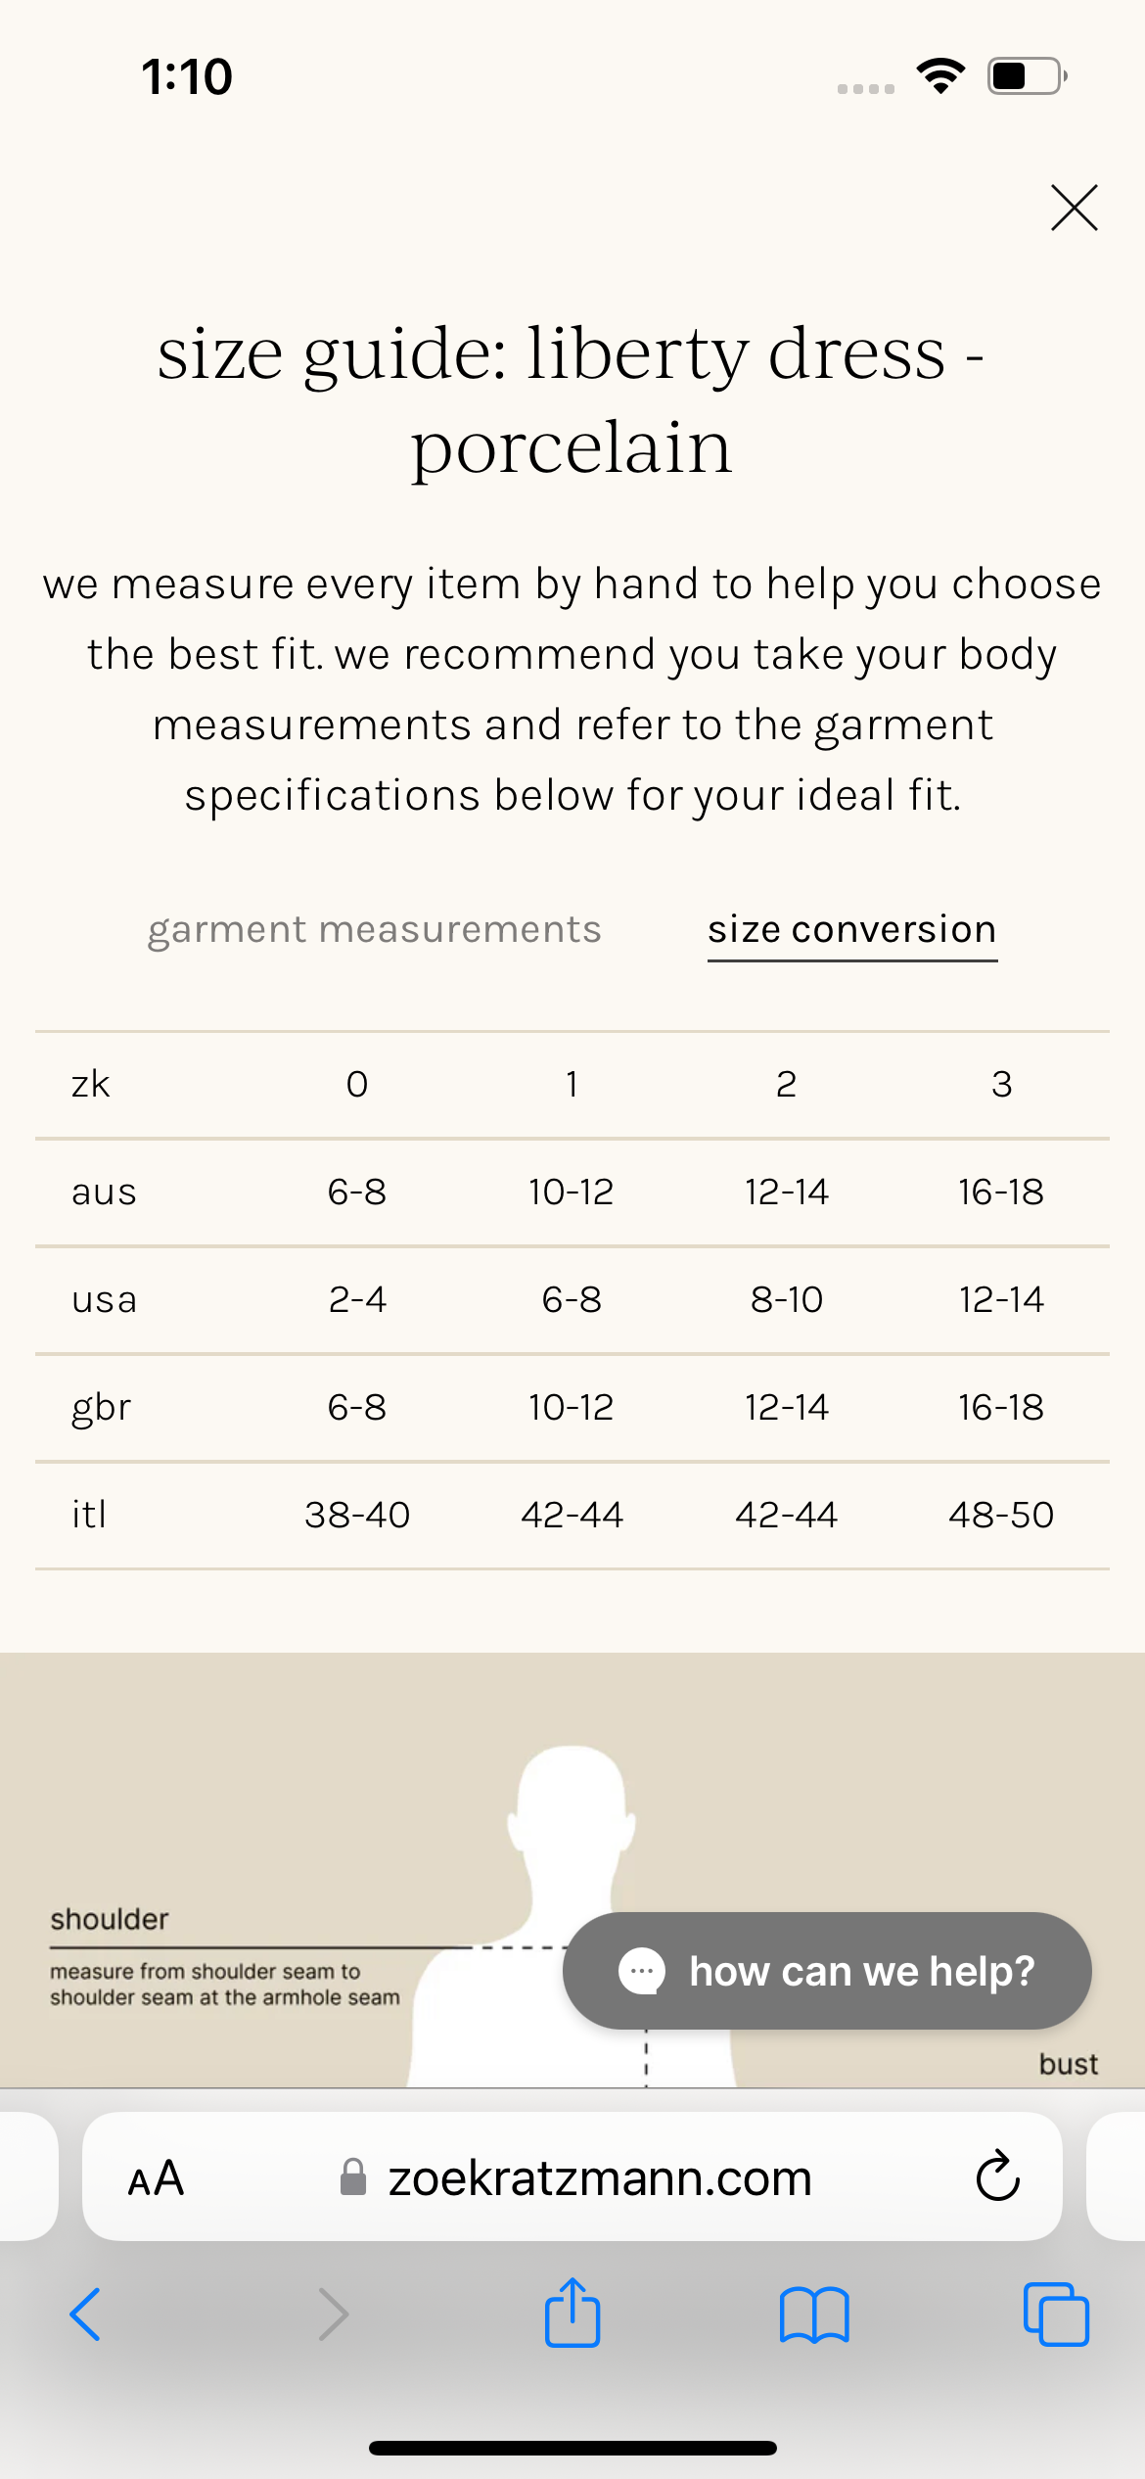Show open tabs with the tabs icon
Screen dimensions: 1145x2479
point(1056,2315)
